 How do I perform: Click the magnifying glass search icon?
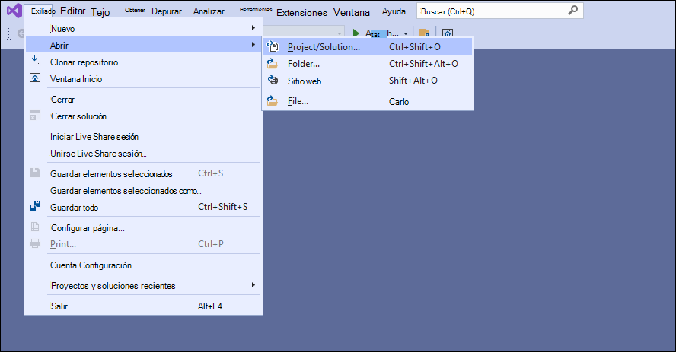pyautogui.click(x=573, y=11)
